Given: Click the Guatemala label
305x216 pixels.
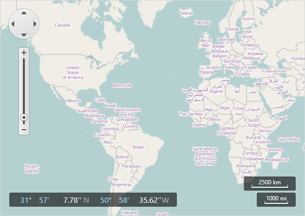Looking at the screenshot, I should 87,111.
